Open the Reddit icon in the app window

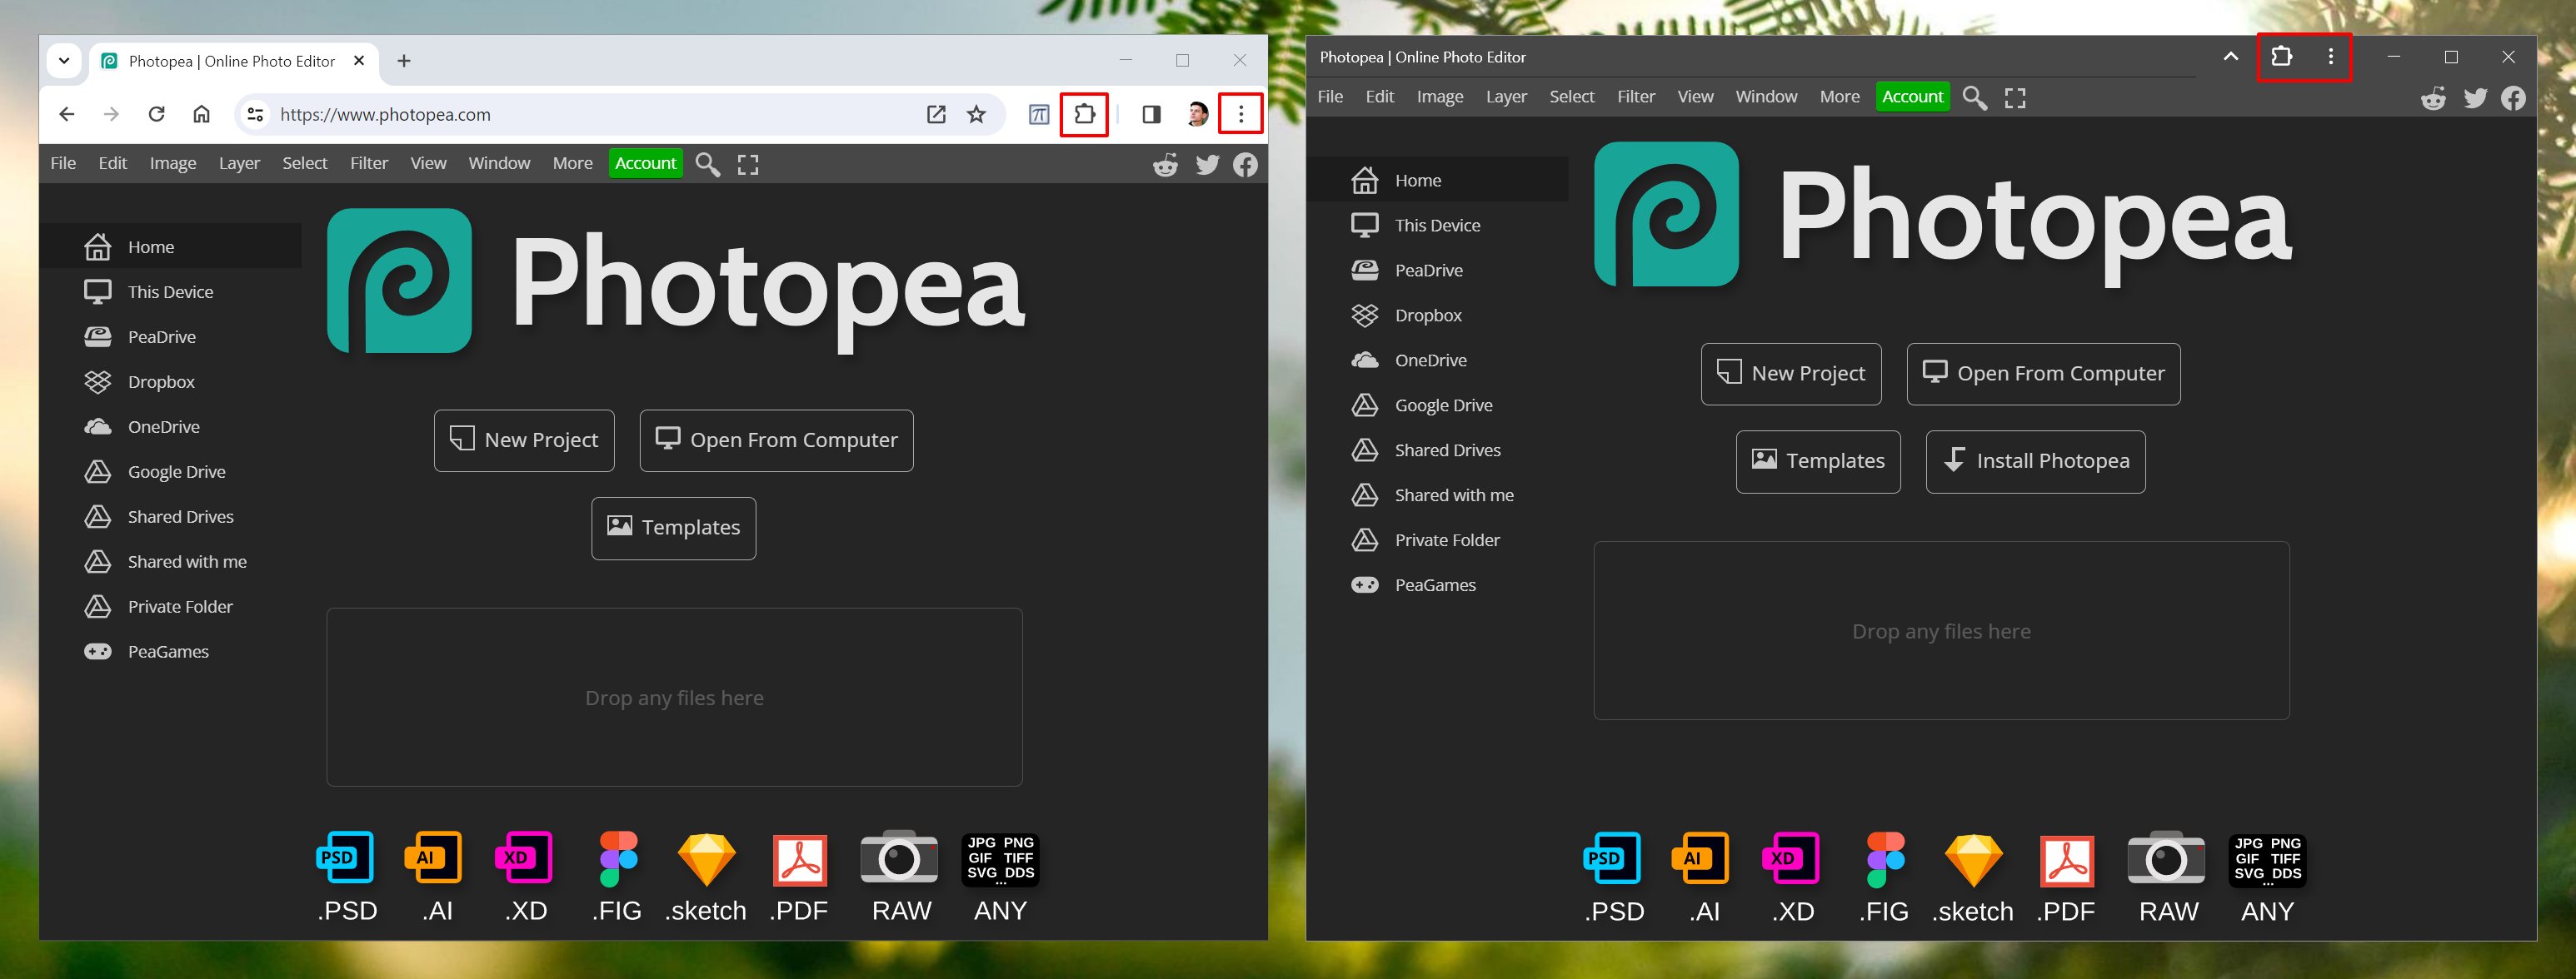(x=2434, y=97)
